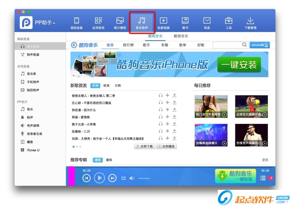Open the 歌单 tab

tap(183, 45)
